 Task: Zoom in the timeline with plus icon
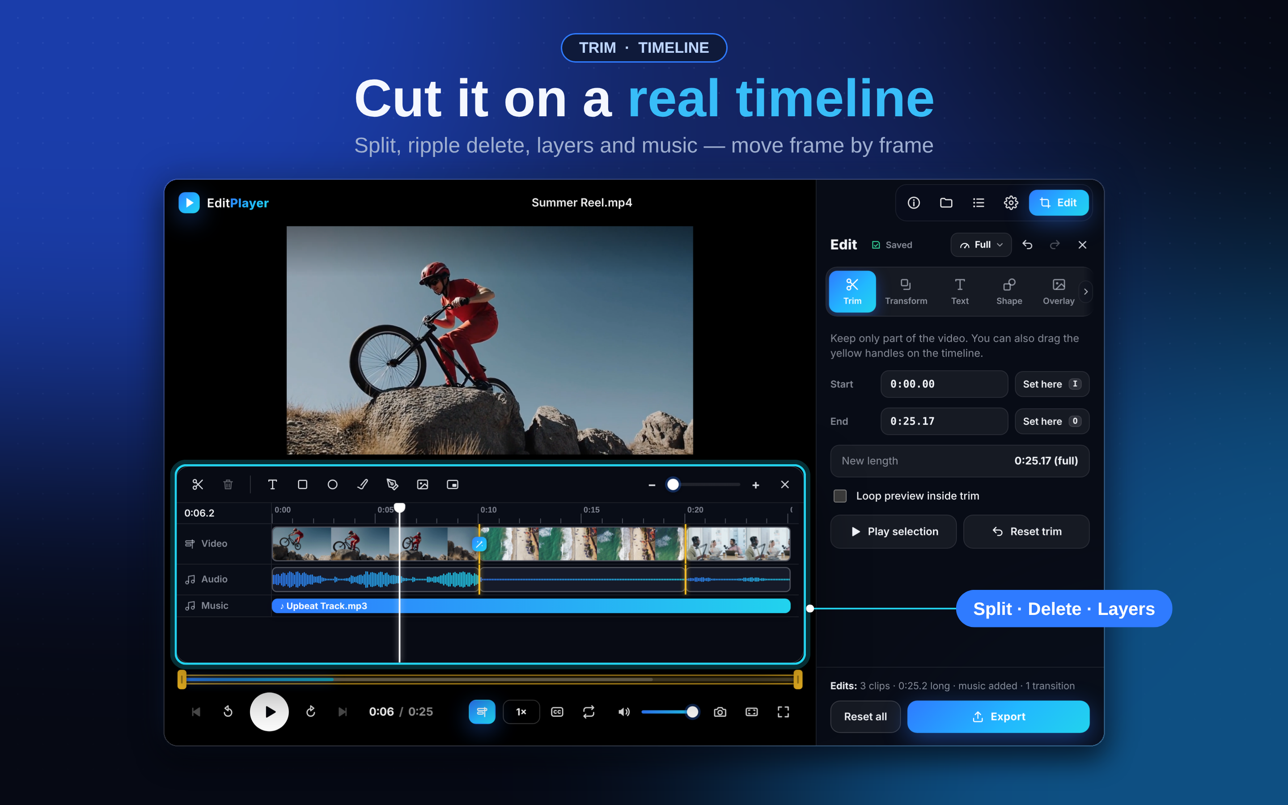click(755, 485)
